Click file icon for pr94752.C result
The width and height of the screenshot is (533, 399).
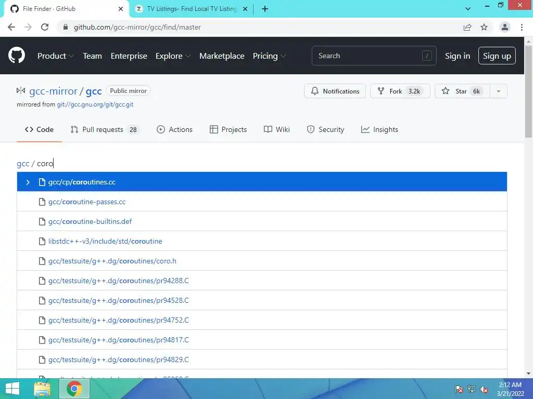click(42, 320)
